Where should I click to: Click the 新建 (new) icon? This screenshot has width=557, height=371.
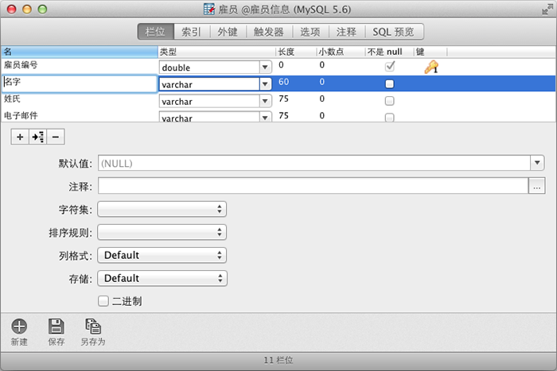tap(19, 326)
